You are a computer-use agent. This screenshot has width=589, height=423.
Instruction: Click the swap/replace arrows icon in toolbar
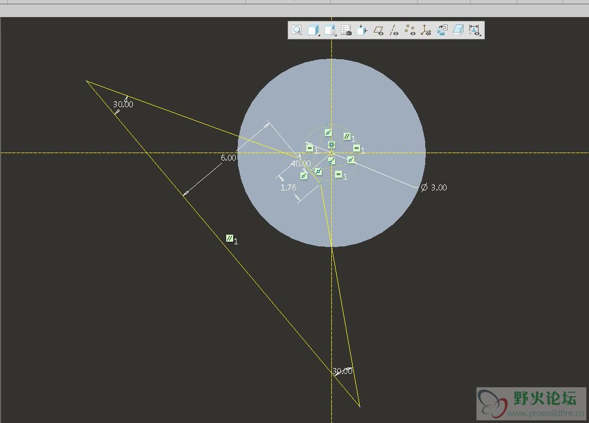(442, 30)
